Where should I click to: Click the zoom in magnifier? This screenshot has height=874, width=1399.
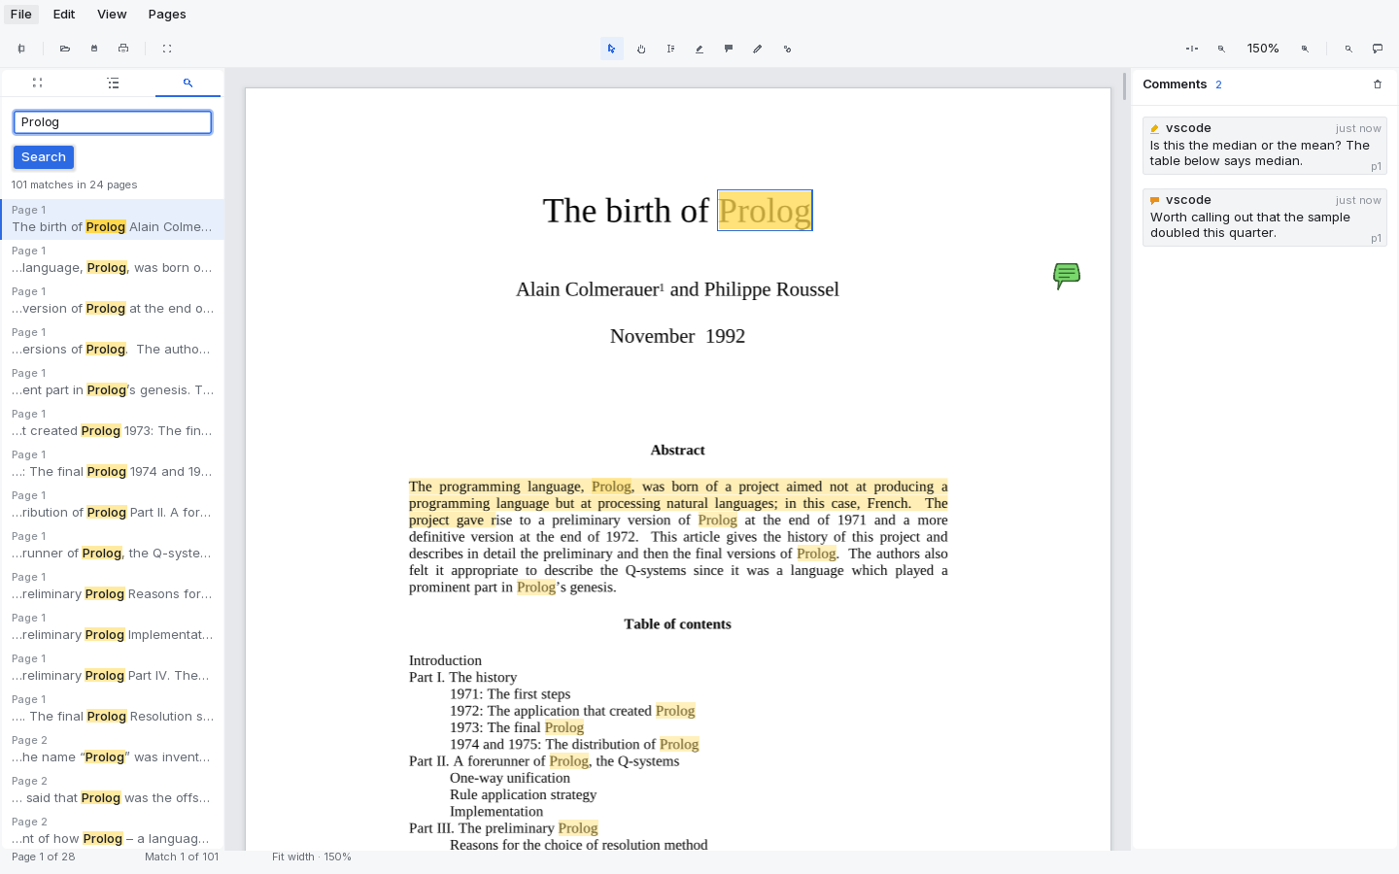[x=1305, y=49]
